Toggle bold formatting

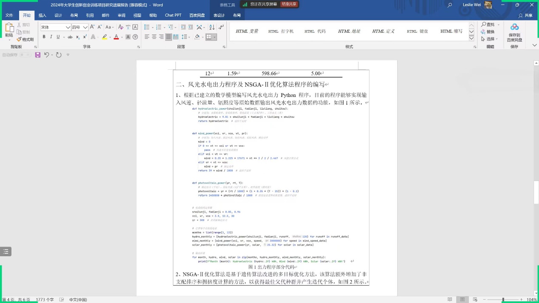coord(44,37)
